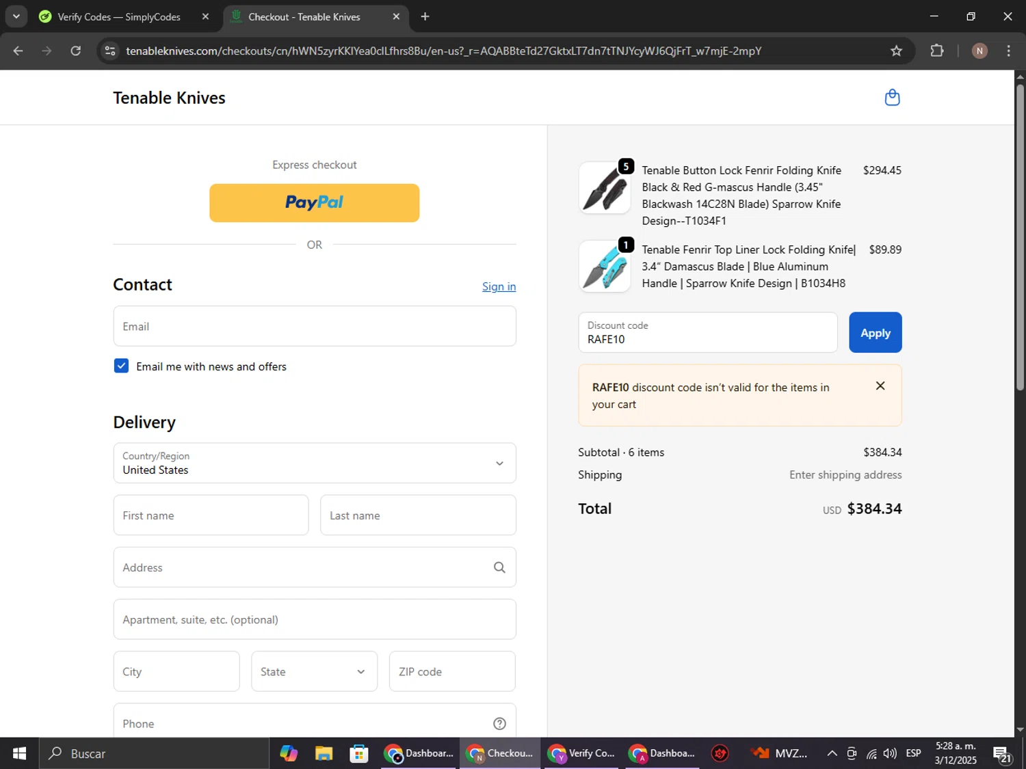The image size is (1026, 769).
Task: Click into the Address field
Action: 315,567
